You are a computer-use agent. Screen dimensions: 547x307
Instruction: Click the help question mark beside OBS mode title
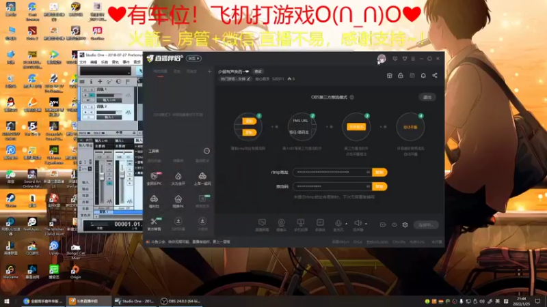pyautogui.click(x=352, y=97)
